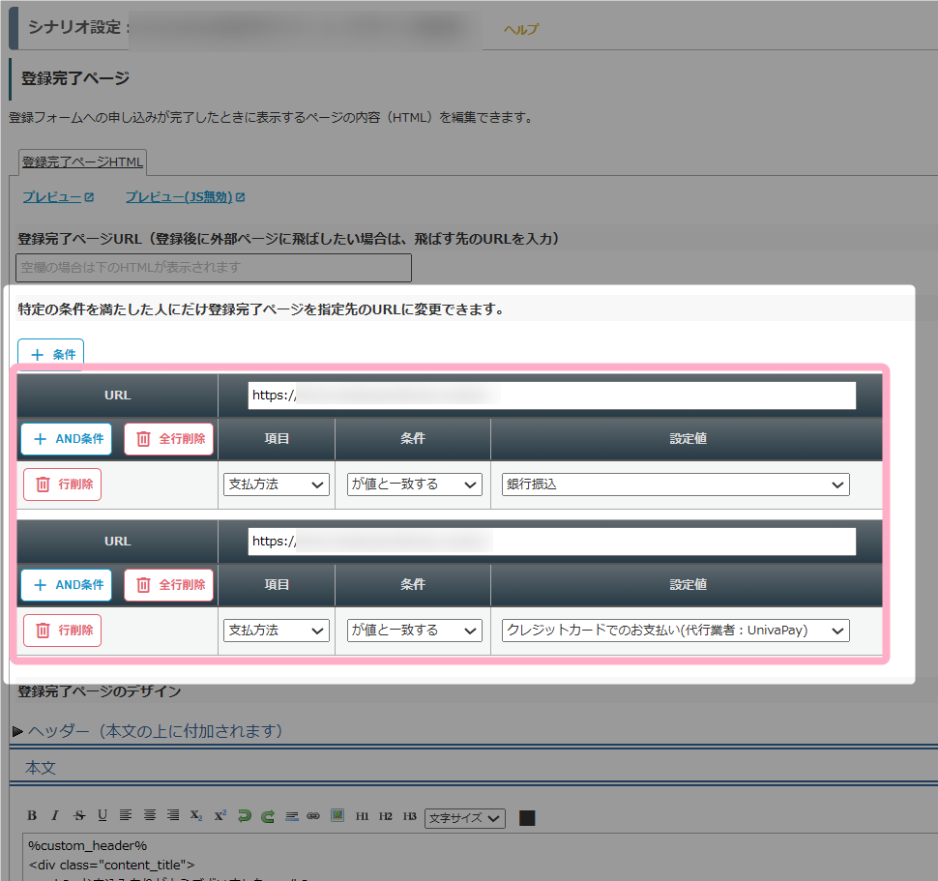This screenshot has height=881, width=938.
Task: Click the 登録完了ページURL input field
Action: [x=214, y=267]
